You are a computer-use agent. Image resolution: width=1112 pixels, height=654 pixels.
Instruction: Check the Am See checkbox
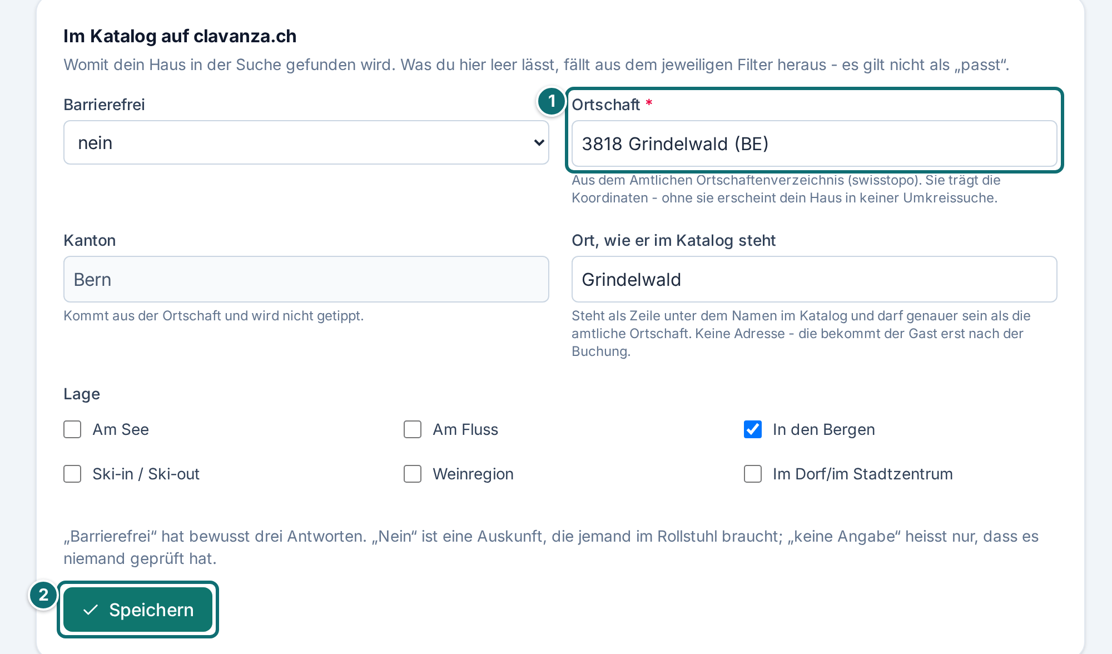(72, 429)
